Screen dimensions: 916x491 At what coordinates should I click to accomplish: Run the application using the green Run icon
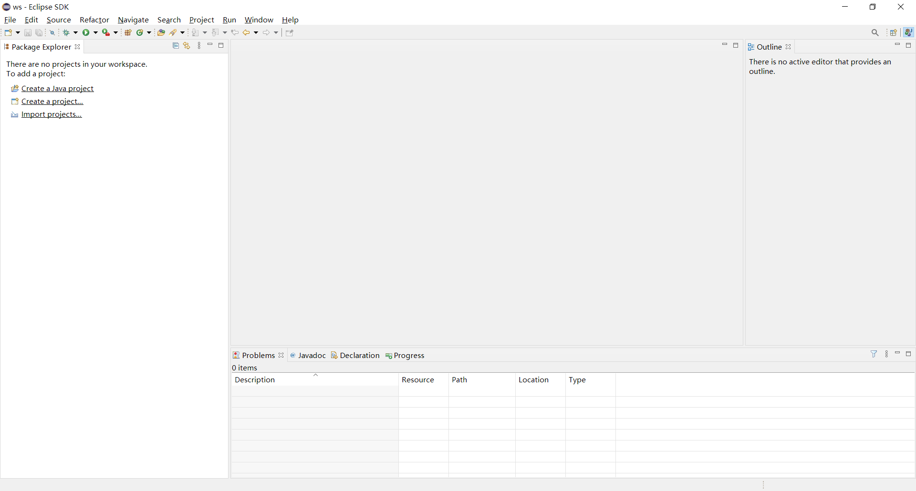tap(86, 32)
